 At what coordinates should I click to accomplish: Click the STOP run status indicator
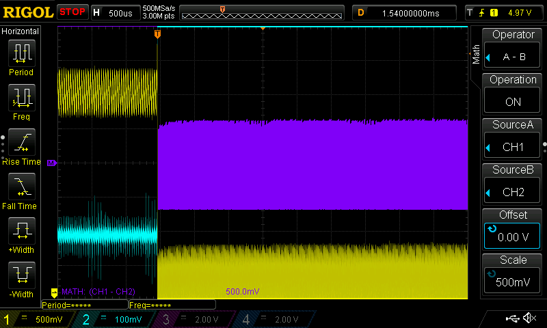[x=72, y=12]
